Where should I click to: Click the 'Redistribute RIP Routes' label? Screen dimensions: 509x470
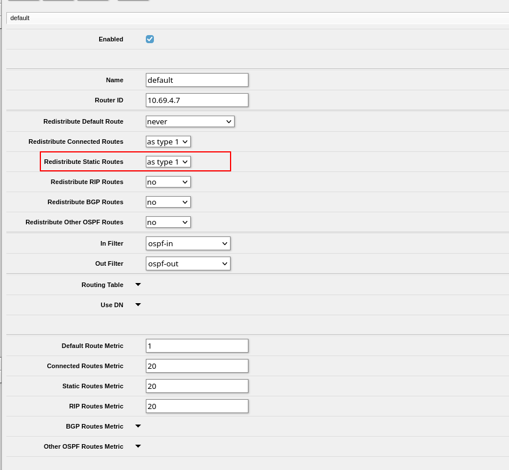(87, 182)
